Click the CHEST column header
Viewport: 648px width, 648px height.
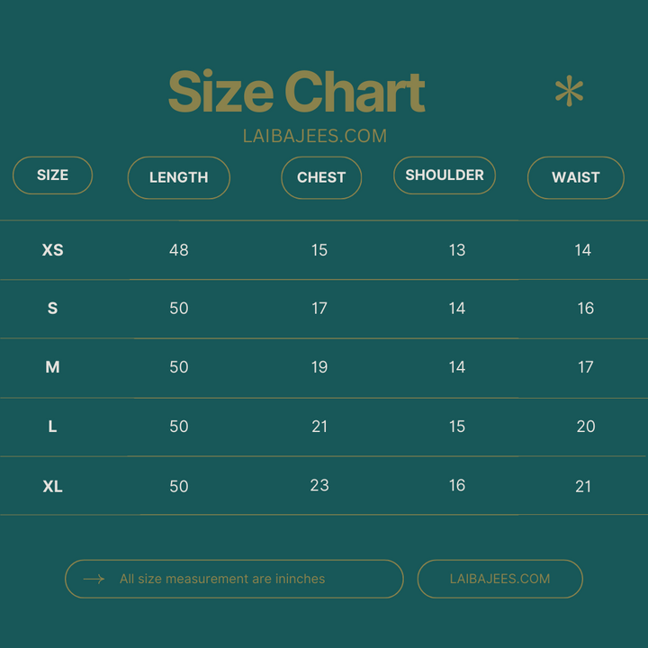click(321, 177)
